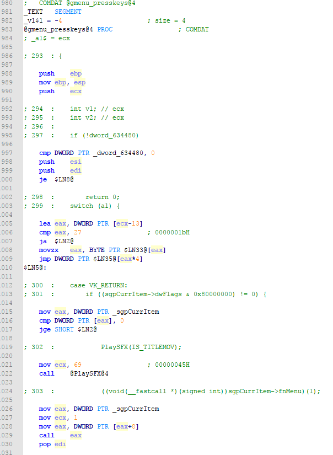Screen dimensions: 333x455
Task: Click "cmp DWORD PTR _dword_634480, 0" instruction
Action: 97,153
